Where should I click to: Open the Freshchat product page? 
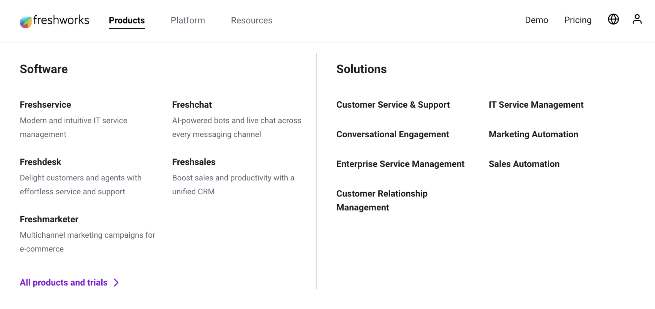click(x=192, y=104)
